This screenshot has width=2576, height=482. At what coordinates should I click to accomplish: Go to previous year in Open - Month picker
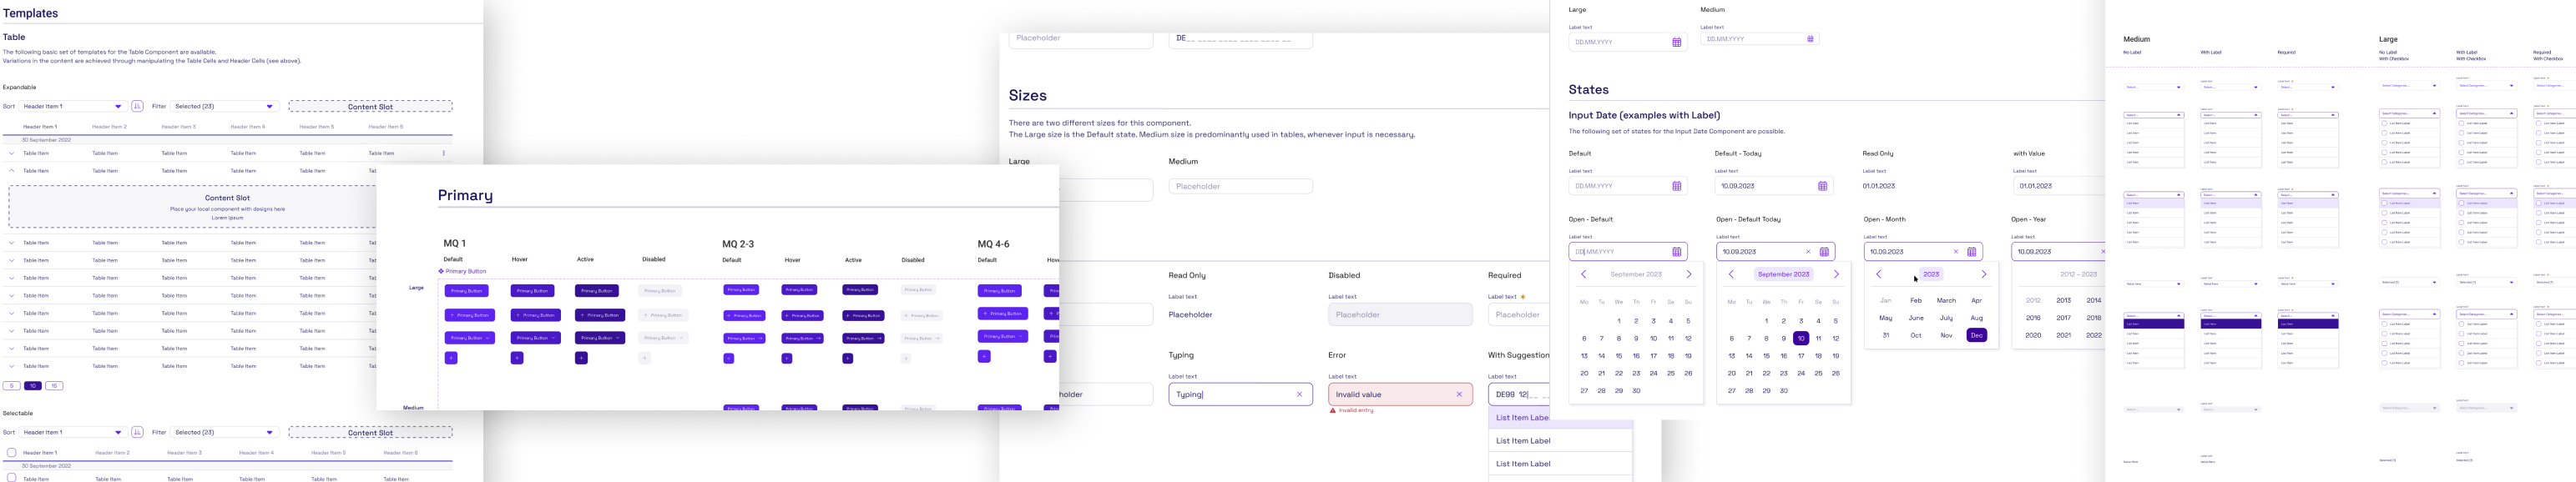click(x=1878, y=274)
